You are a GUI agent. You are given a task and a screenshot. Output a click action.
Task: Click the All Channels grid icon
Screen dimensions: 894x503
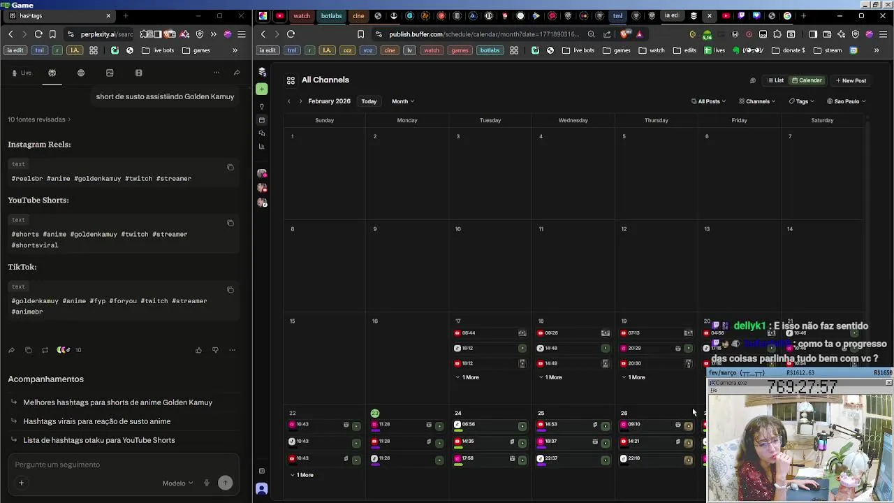(x=291, y=80)
